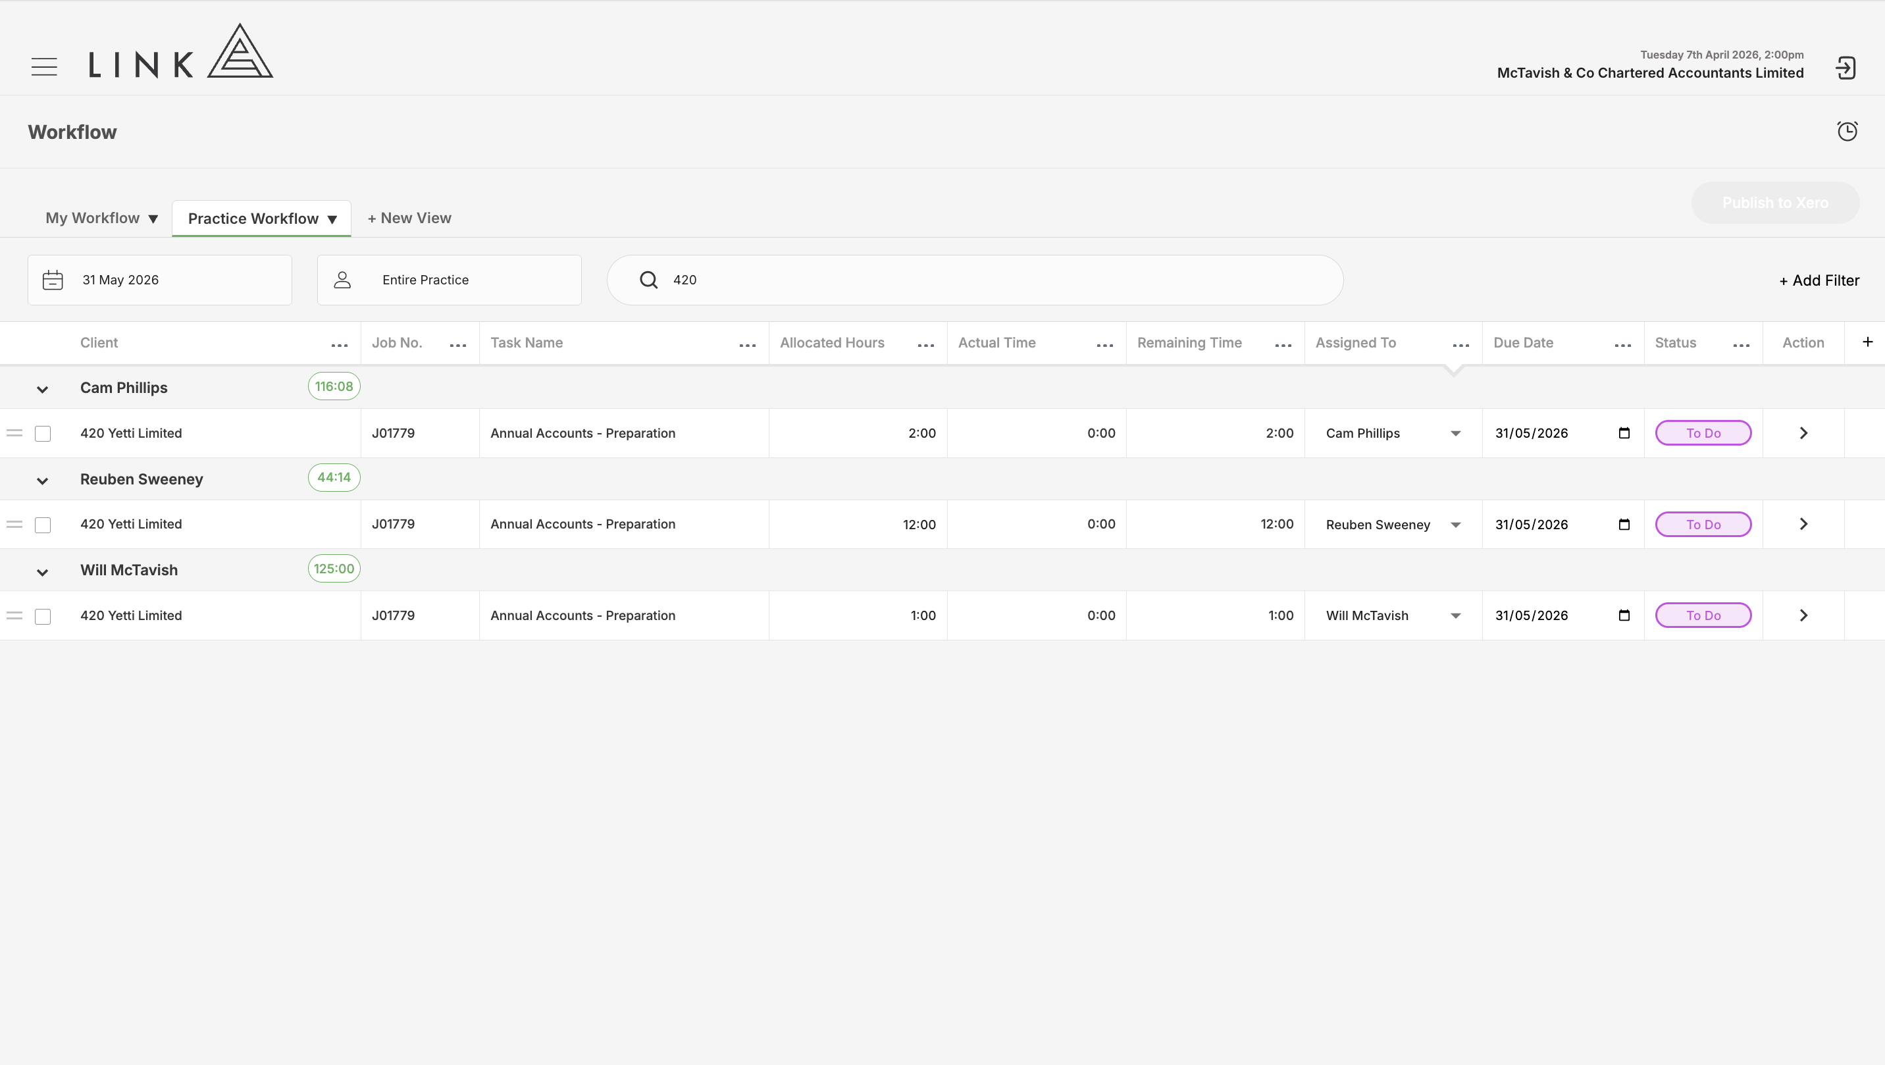
Task: Click + Add Filter
Action: click(1819, 280)
